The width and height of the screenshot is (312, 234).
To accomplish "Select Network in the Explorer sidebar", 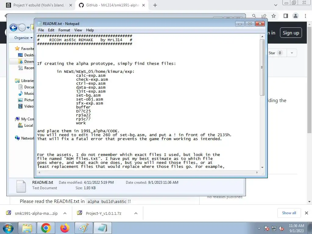I will (x=24, y=138).
